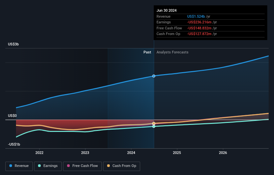Screen dimensions: 274x175
Task: Click the US$3b y-axis label
Action: coord(13,44)
